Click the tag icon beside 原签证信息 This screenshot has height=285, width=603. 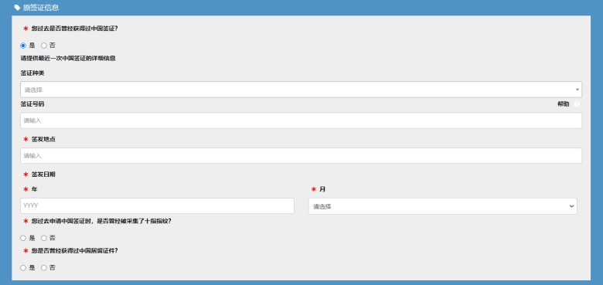(x=17, y=8)
